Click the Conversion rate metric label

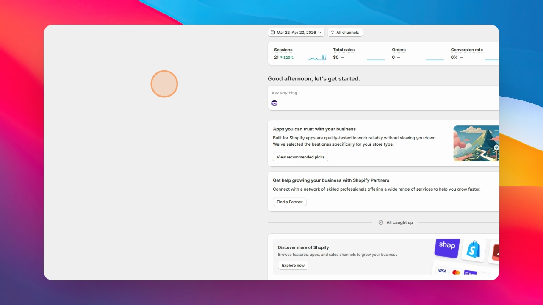(x=467, y=50)
